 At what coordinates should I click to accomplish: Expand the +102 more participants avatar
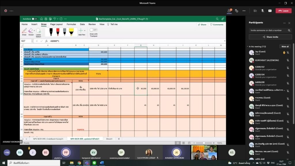(x=7, y=152)
